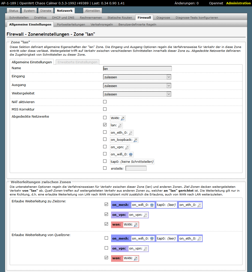This screenshot has width=252, height=272.
Task: Click the WAN icon in destination zone row
Action: point(136,225)
